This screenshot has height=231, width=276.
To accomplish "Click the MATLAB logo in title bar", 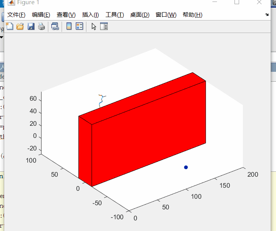I will 11,2.
